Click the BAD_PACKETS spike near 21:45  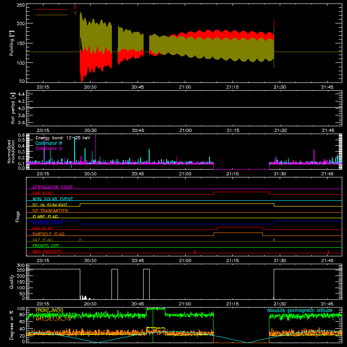pos(328,252)
